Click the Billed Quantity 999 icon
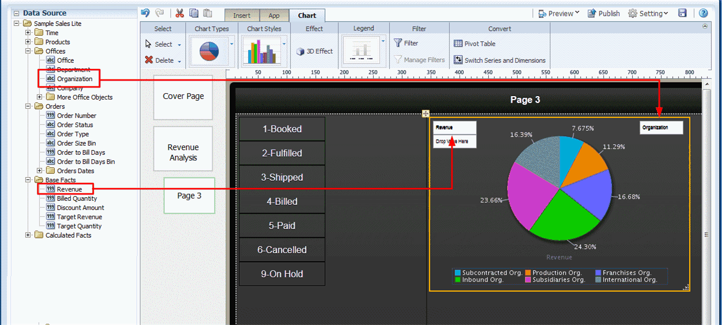Screen dimensions: 722x325 coord(50,198)
